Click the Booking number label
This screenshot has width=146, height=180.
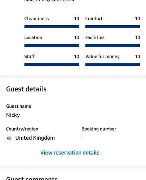[99, 129]
